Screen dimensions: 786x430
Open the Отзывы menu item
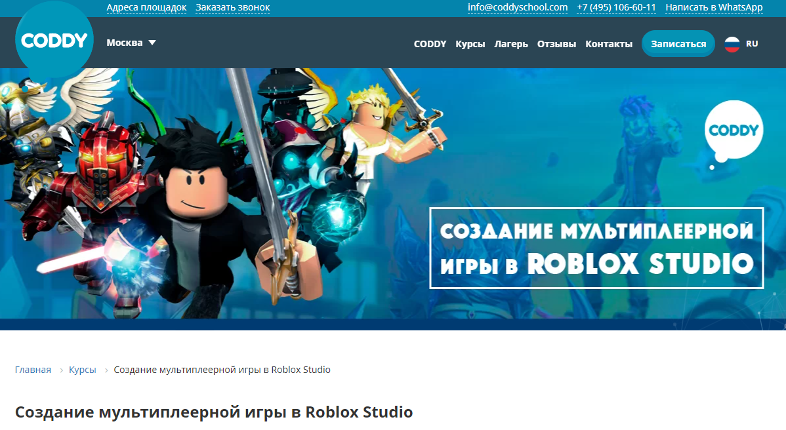click(x=556, y=44)
